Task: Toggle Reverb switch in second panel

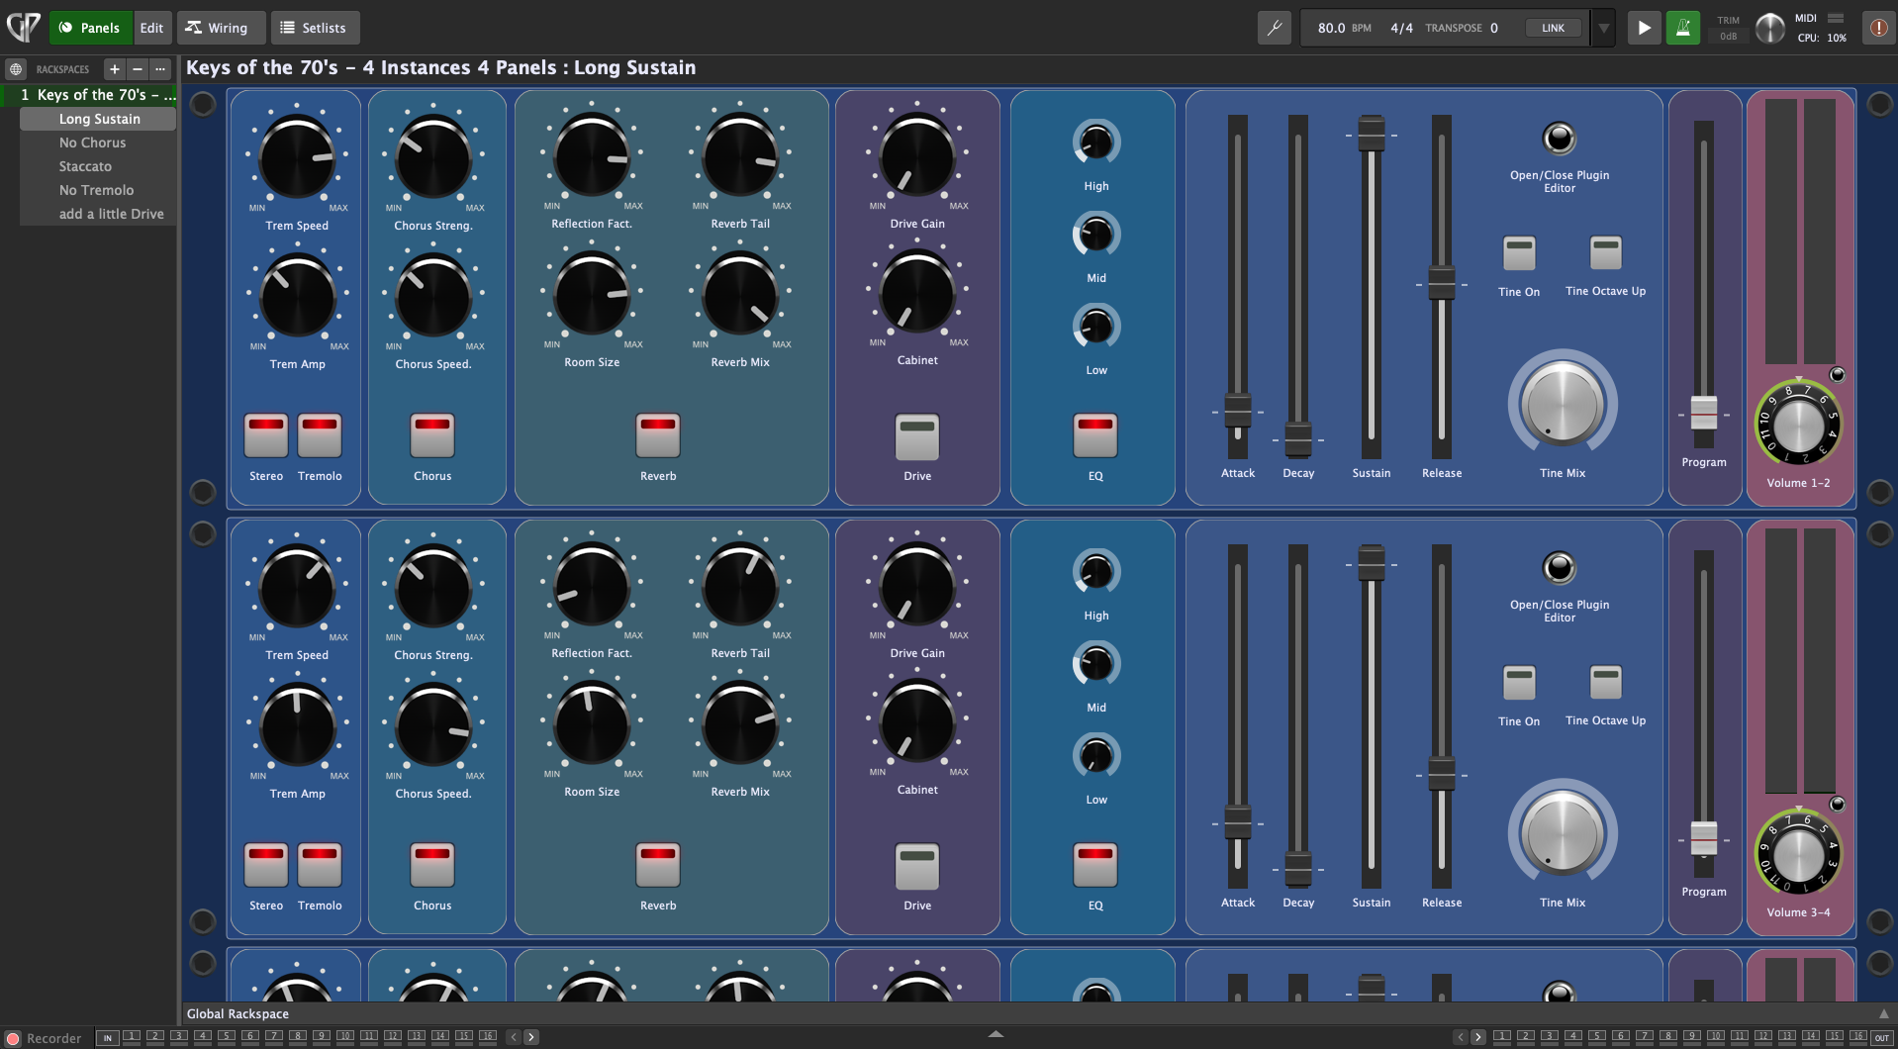Action: tap(658, 865)
